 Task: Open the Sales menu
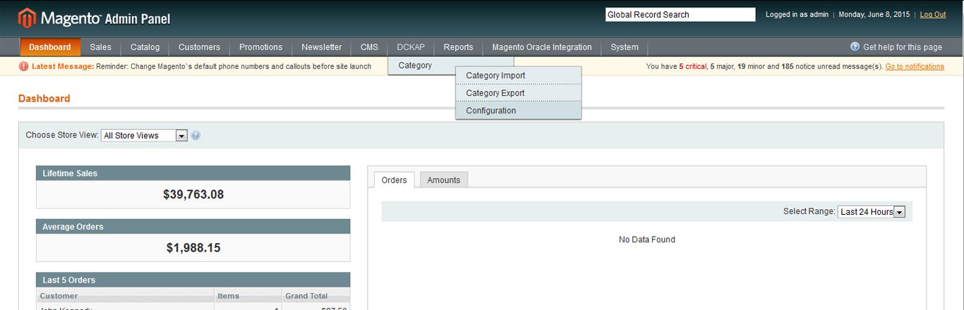coord(100,47)
